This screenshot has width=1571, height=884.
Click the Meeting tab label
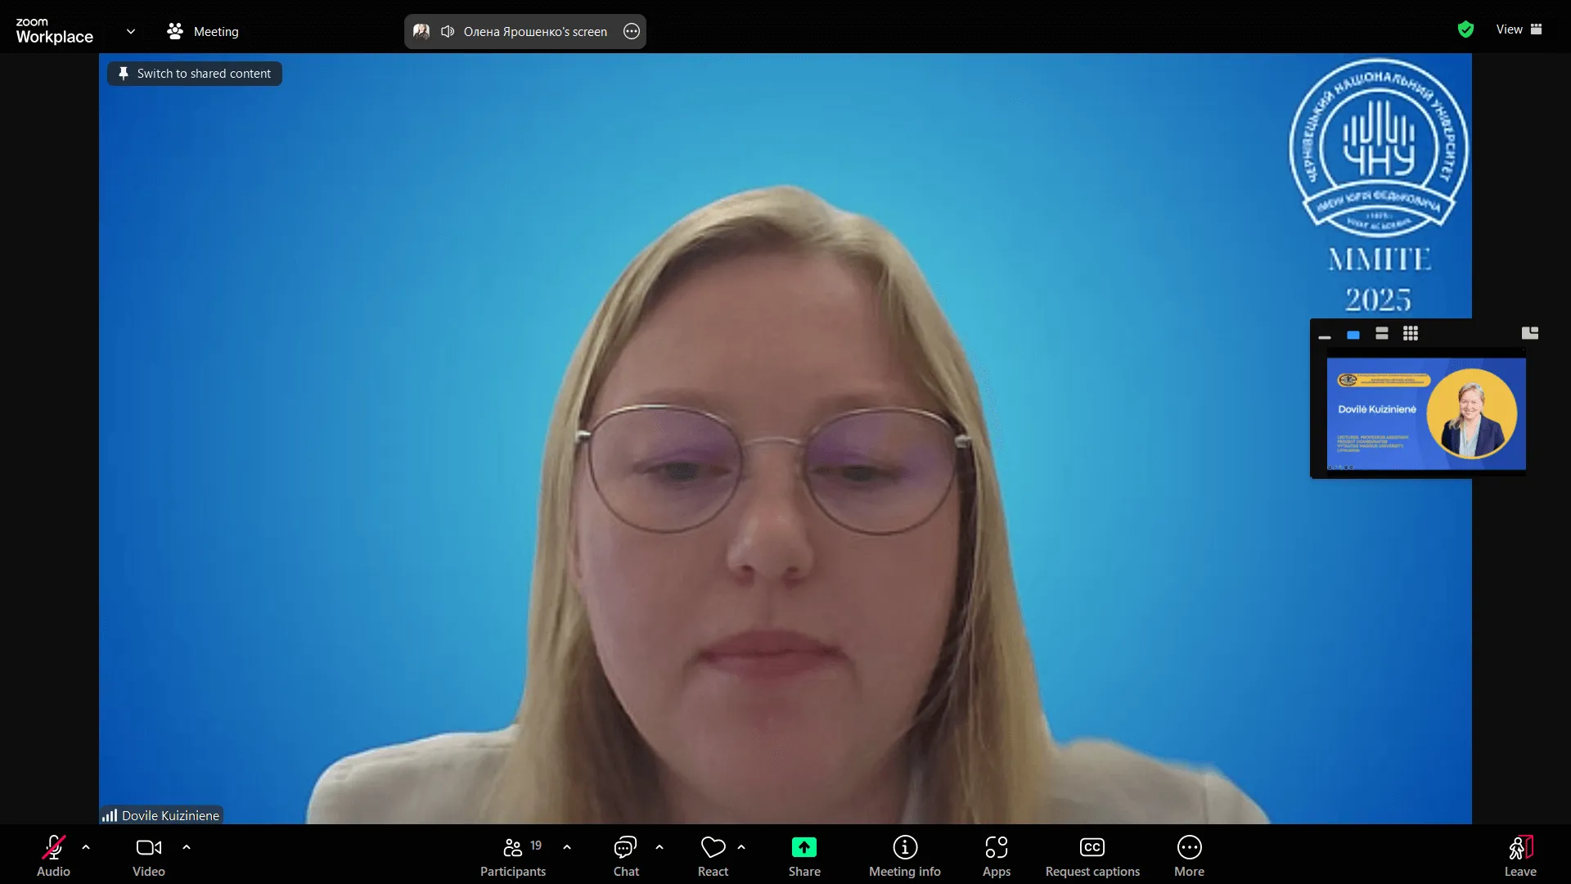click(x=216, y=31)
